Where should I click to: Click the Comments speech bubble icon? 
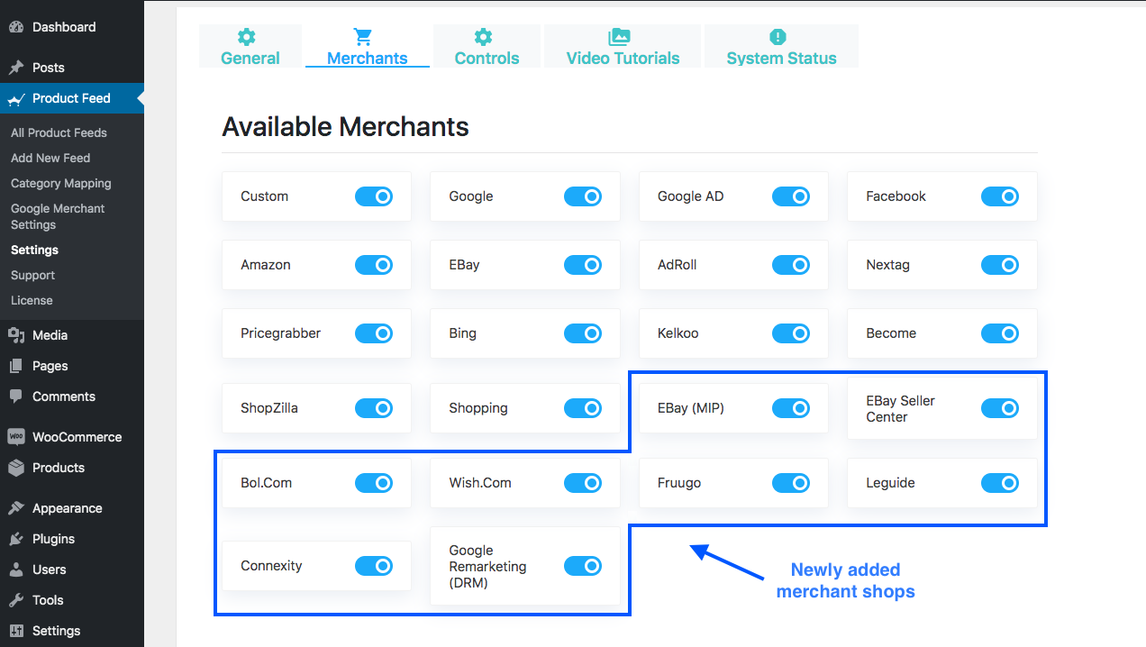tap(16, 396)
